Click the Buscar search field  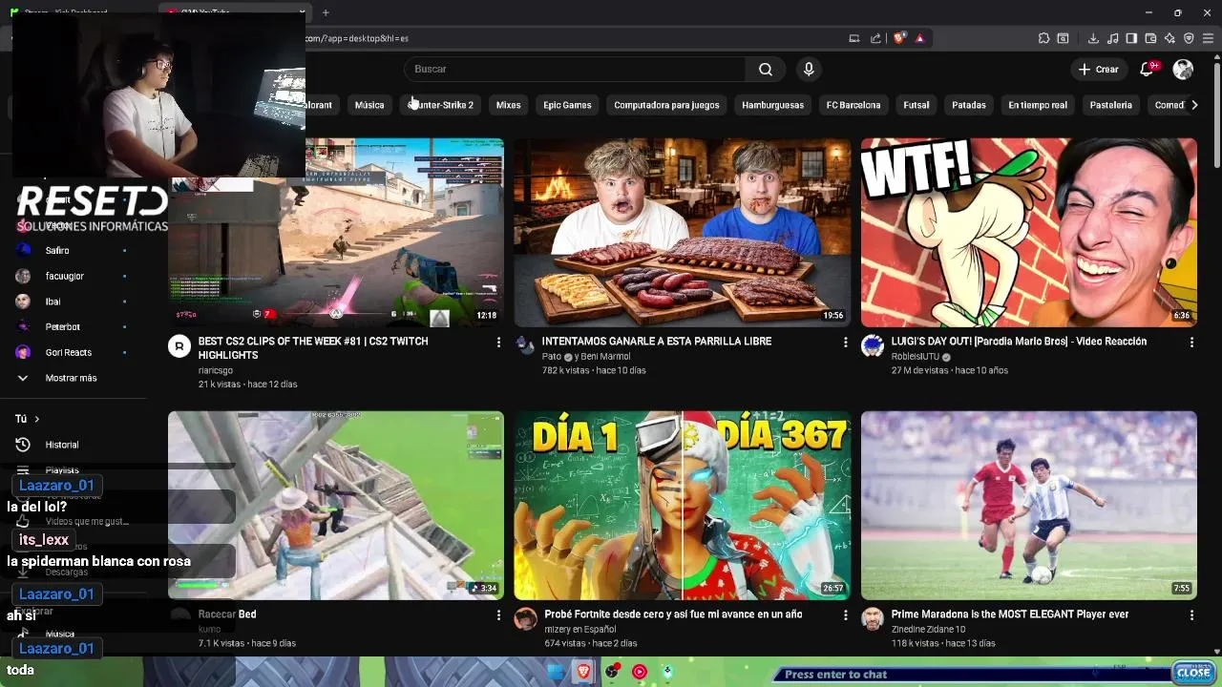tap(575, 69)
